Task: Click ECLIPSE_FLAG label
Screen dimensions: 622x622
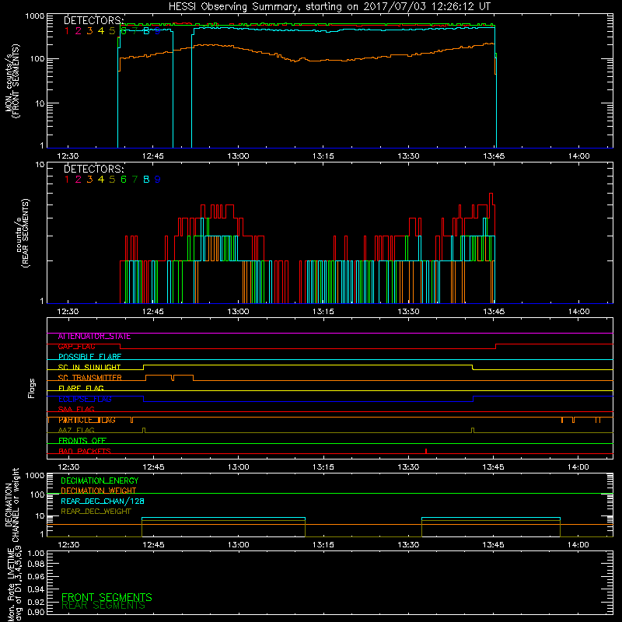Action: tap(85, 399)
